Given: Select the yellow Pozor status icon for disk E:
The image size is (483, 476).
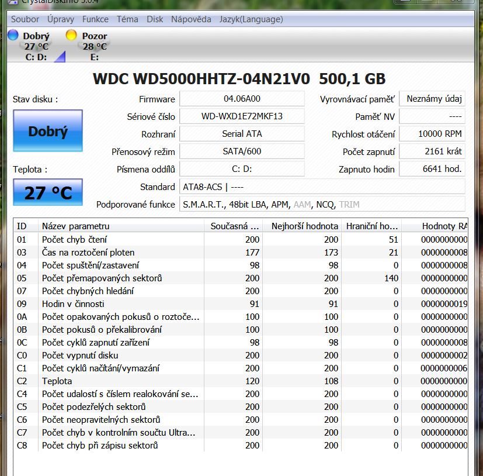Looking at the screenshot, I should pyautogui.click(x=71, y=35).
